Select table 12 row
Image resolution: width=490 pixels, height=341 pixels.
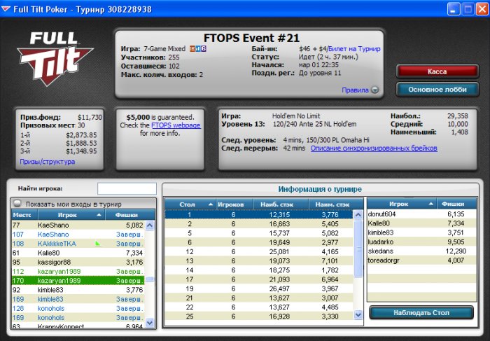point(259,251)
